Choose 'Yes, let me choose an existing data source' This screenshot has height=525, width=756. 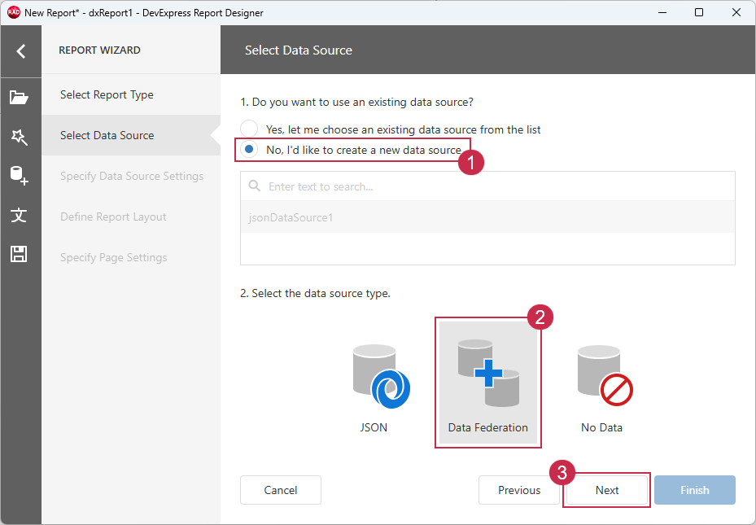391,129
